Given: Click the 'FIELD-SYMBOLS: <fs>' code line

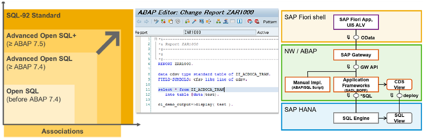Looking at the screenshot, I should (x=202, y=80).
